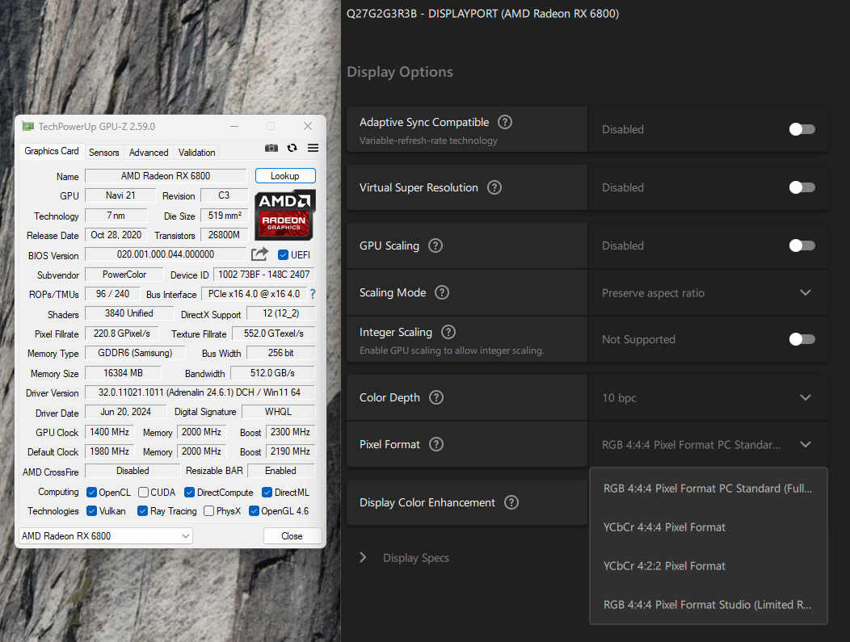Enable Virtual Super Resolution switch
This screenshot has width=850, height=642.
tap(802, 187)
